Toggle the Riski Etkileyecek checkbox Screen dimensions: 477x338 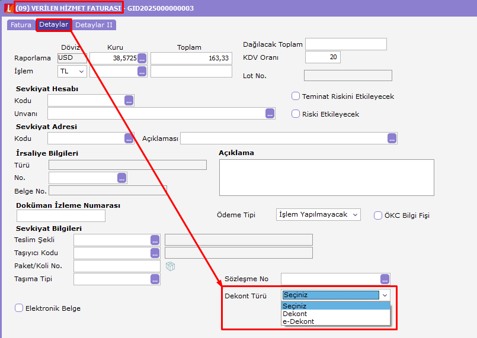tap(296, 114)
